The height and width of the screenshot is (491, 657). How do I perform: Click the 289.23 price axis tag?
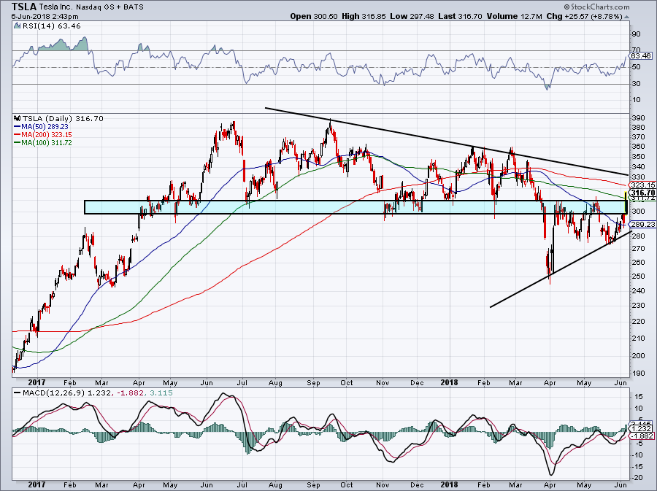[x=641, y=225]
